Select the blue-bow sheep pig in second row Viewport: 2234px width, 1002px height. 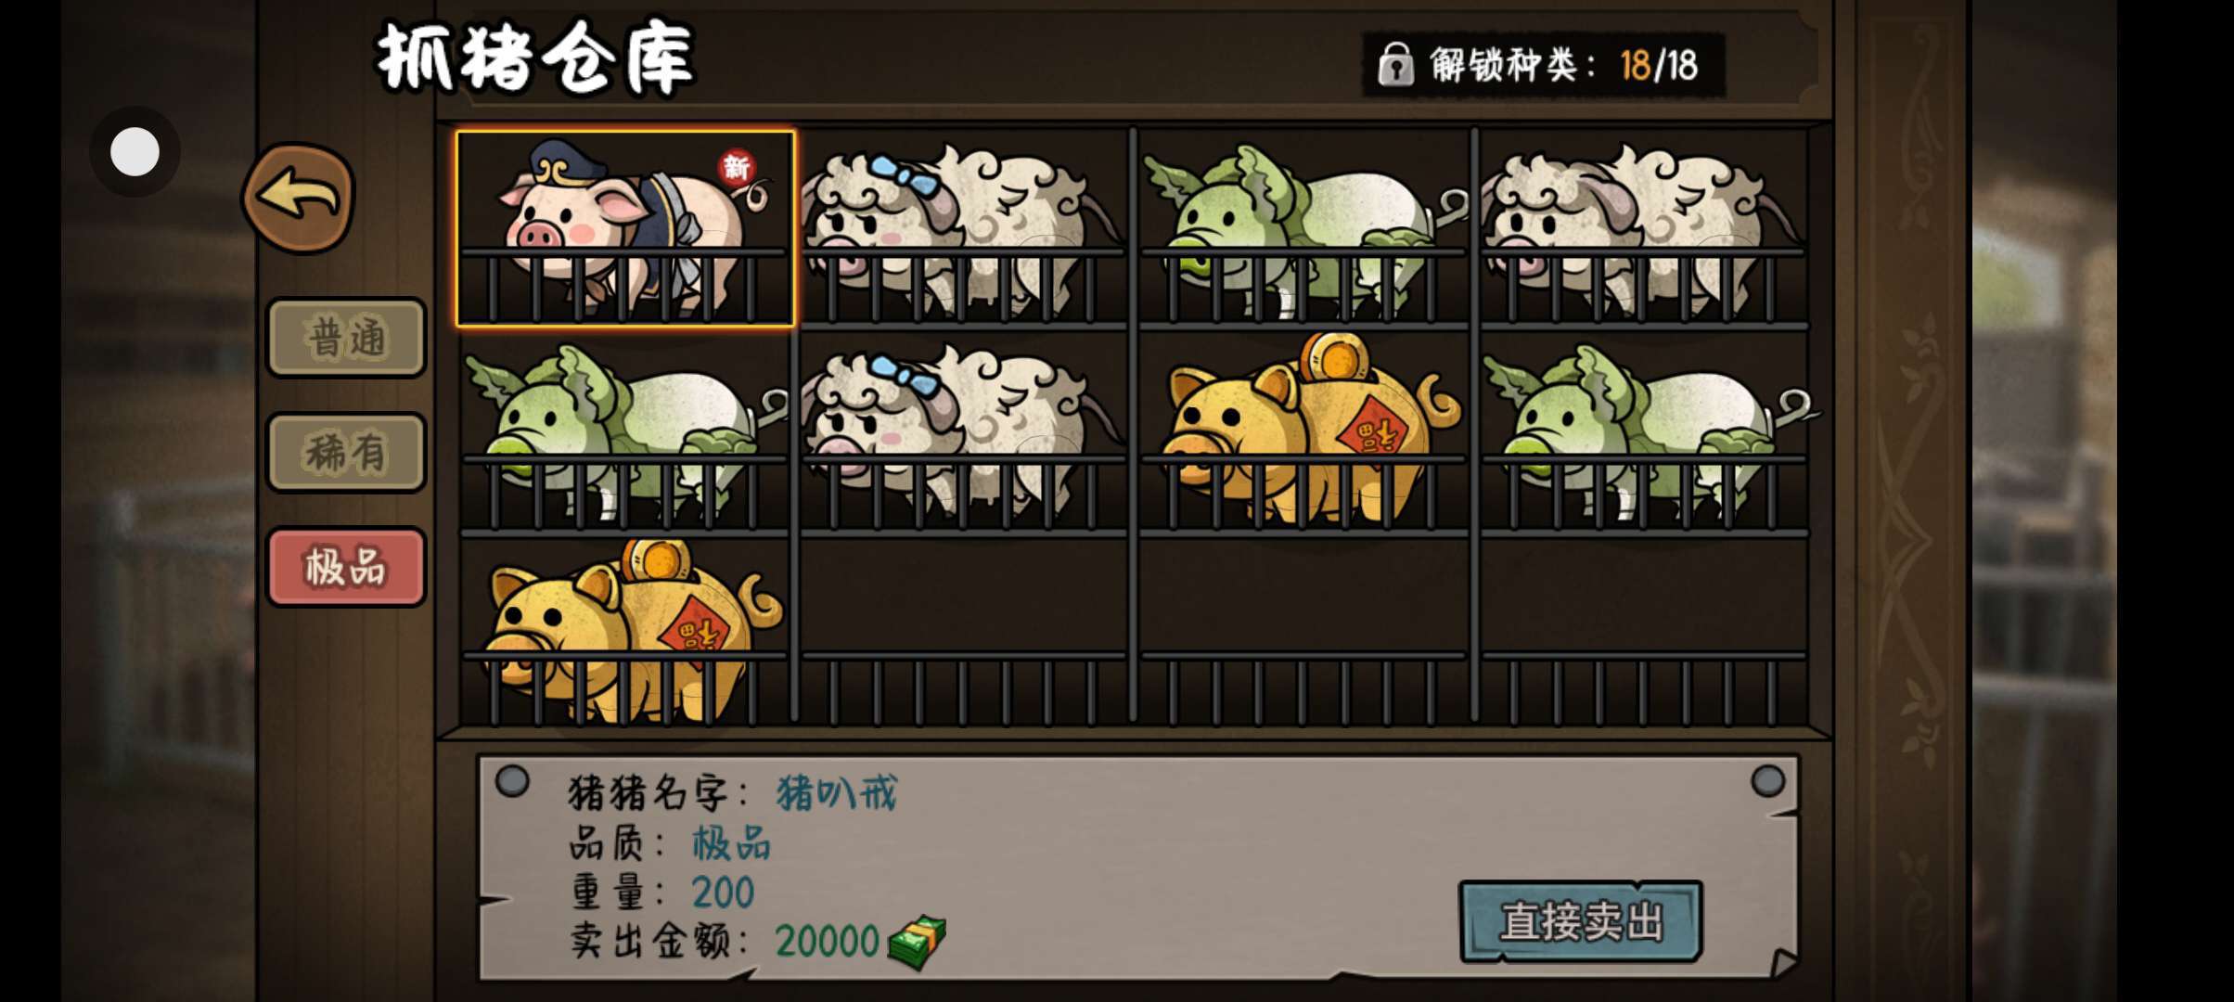click(963, 432)
